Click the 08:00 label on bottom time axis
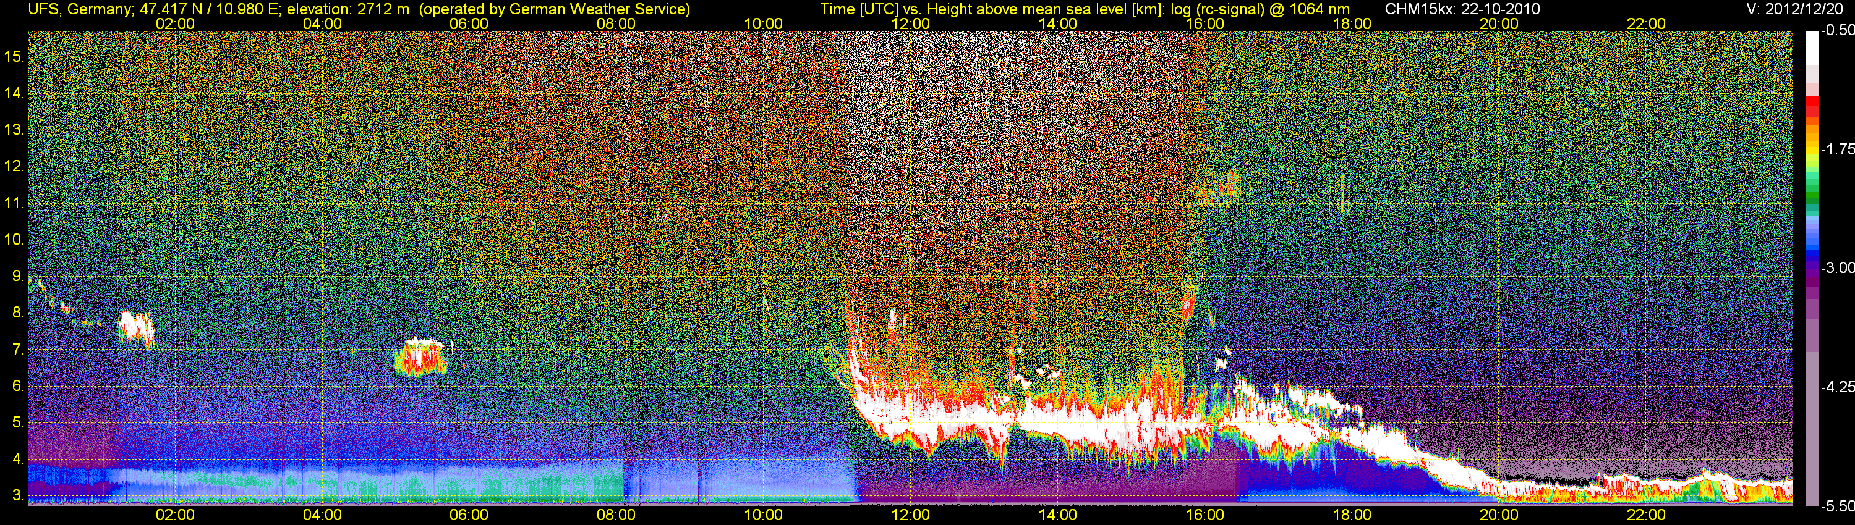Screen dimensions: 1855x525 click(x=616, y=515)
